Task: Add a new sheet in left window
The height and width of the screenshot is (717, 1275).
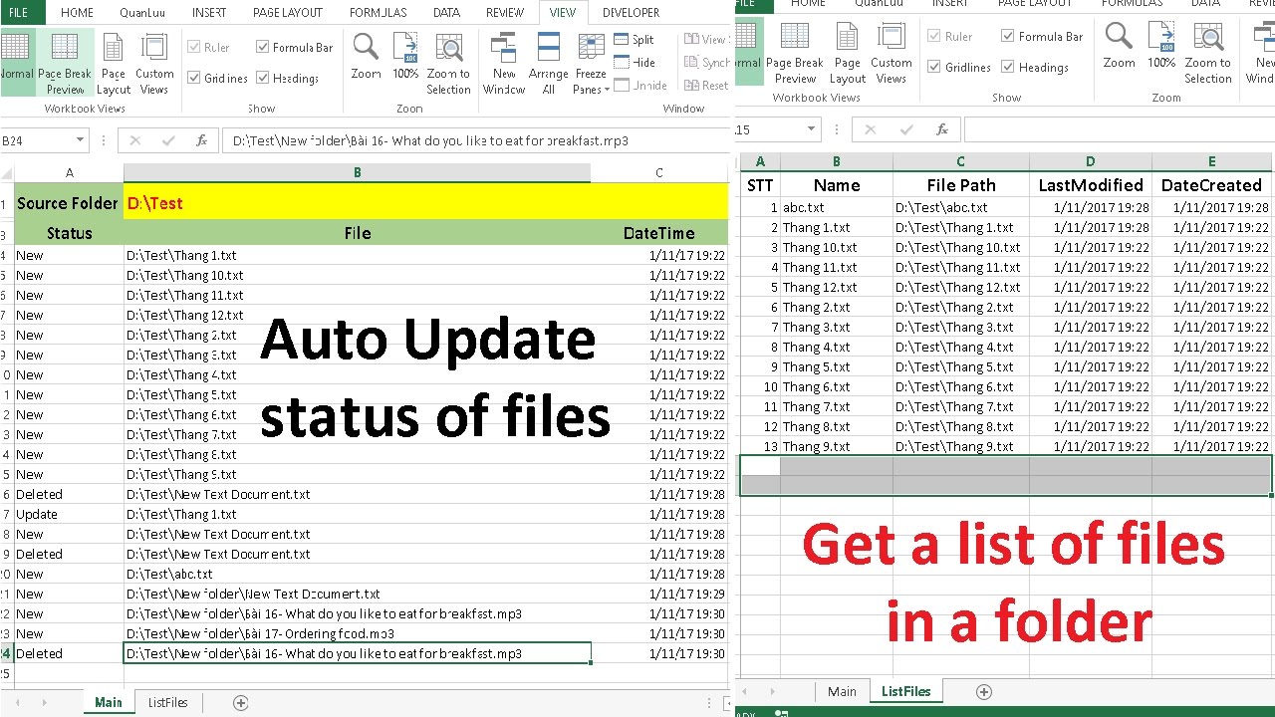Action: coord(240,703)
